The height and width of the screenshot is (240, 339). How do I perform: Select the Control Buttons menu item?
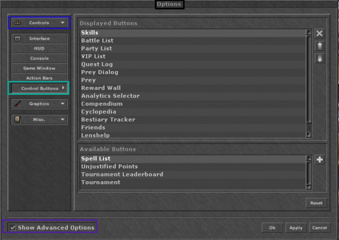(39, 88)
